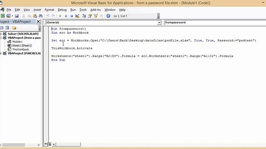Click the Project pane horizontal scrollbar thumb
Image resolution: width=266 pixels, height=149 pixels.
pos(14,145)
